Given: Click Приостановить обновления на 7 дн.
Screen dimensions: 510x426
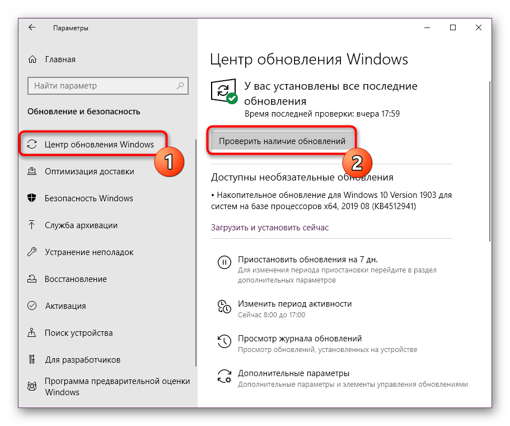Looking at the screenshot, I should coord(308,260).
